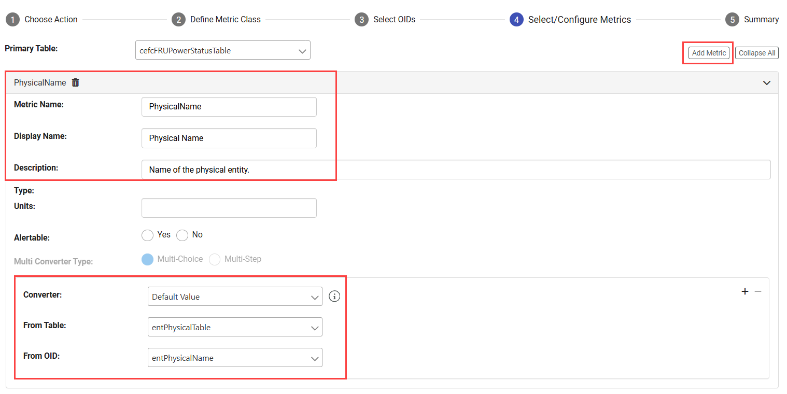Select Yes for Alertable
Image resolution: width=787 pixels, height=394 pixels.
tap(148, 235)
